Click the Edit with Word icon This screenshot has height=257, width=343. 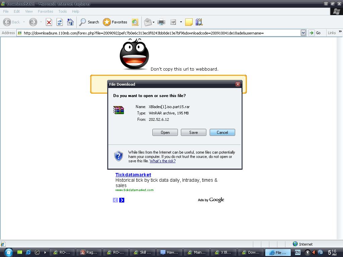173,22
